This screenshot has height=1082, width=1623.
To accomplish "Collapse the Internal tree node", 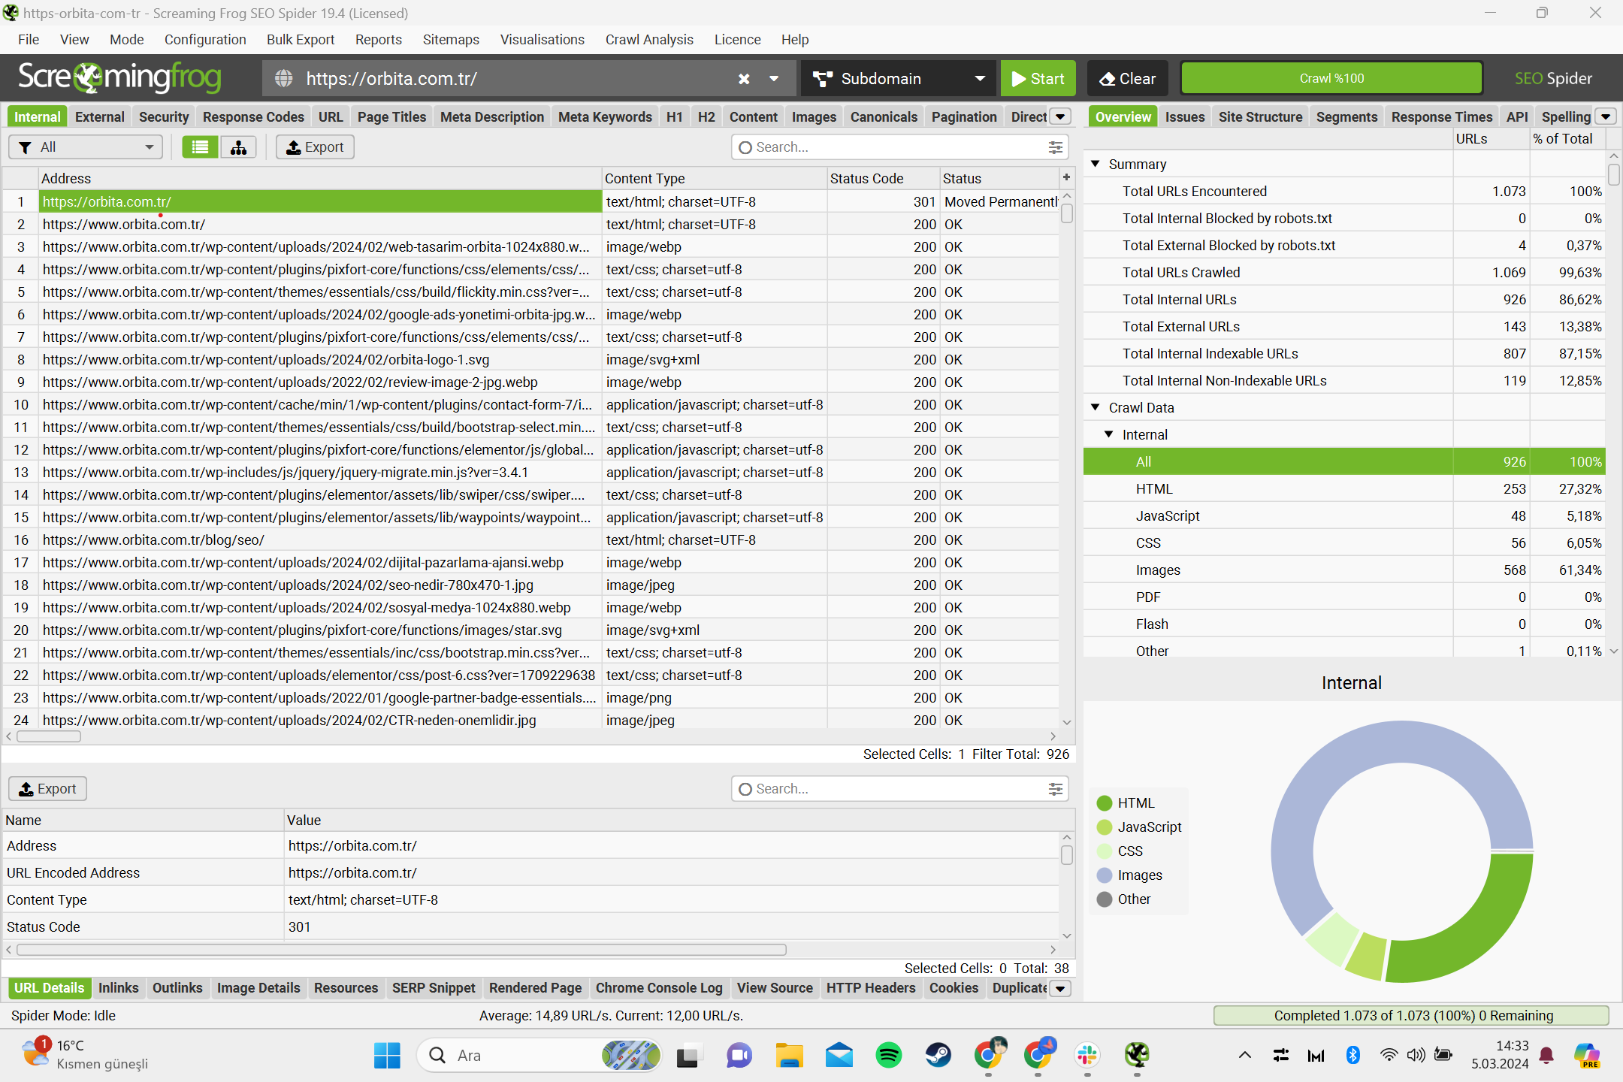I will point(1109,434).
